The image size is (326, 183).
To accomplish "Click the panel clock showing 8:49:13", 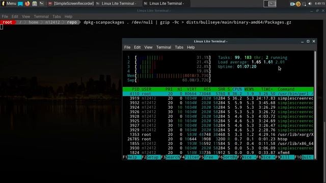I will tap(319, 4).
